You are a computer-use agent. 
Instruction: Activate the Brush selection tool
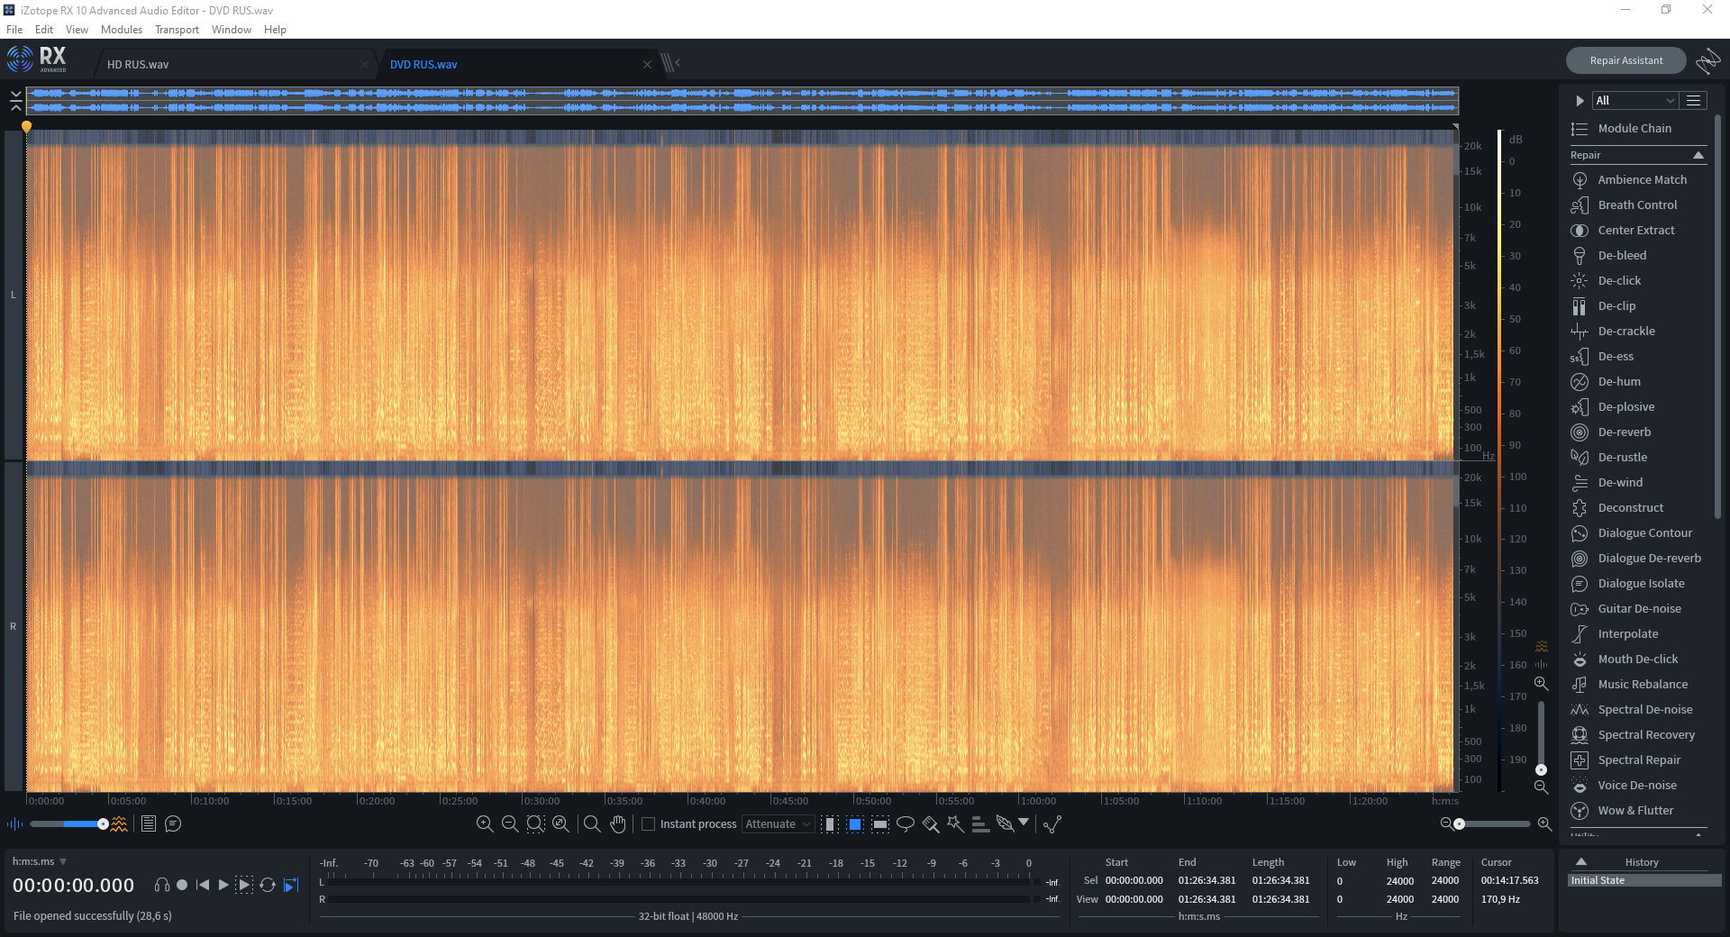pyautogui.click(x=931, y=823)
